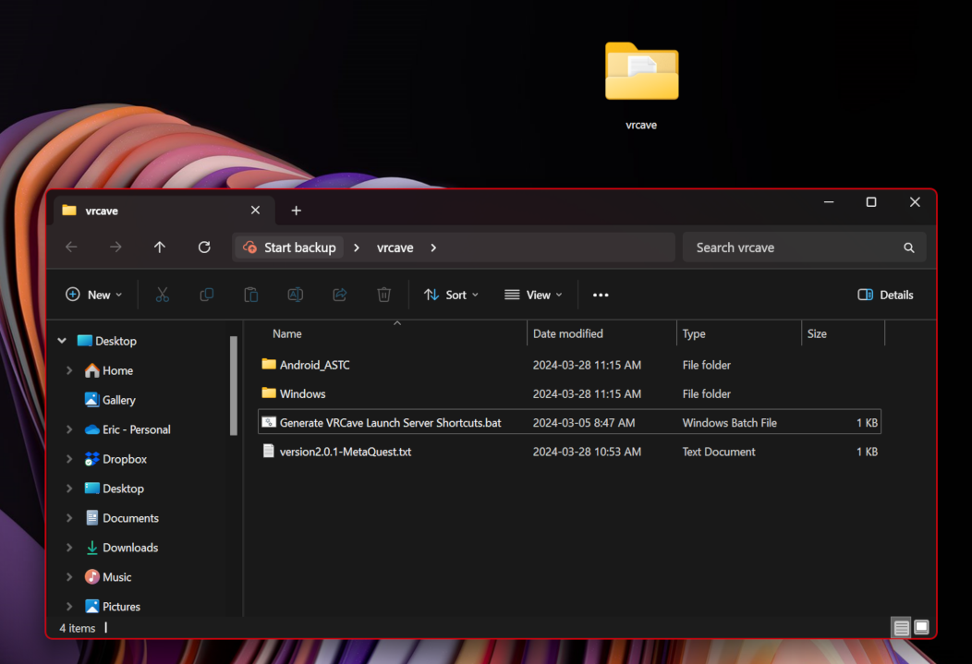The width and height of the screenshot is (972, 664).
Task: Open a new tab with plus button
Action: click(296, 211)
